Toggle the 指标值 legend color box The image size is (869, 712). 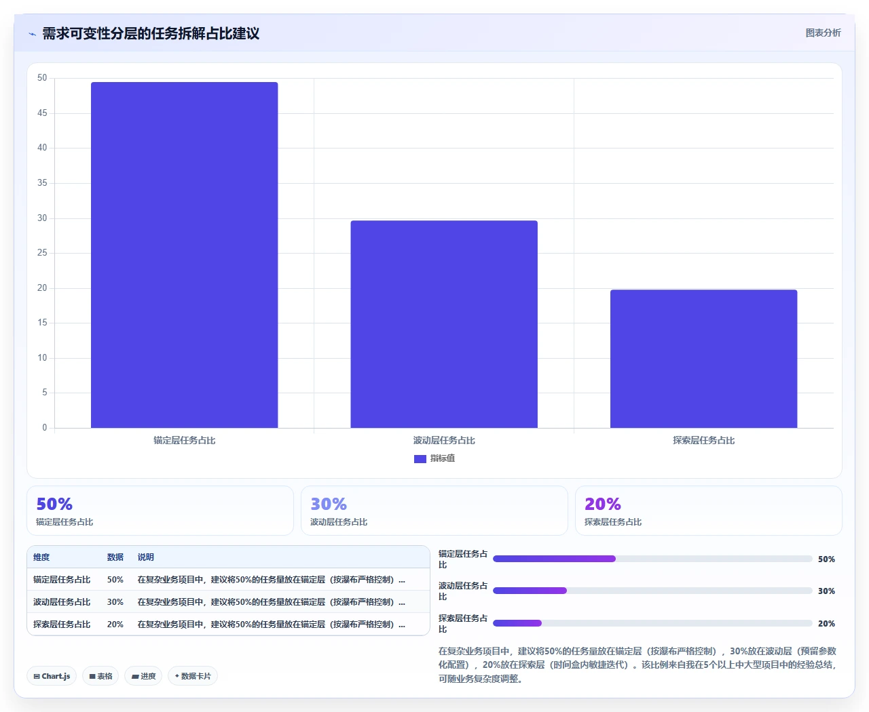click(420, 459)
